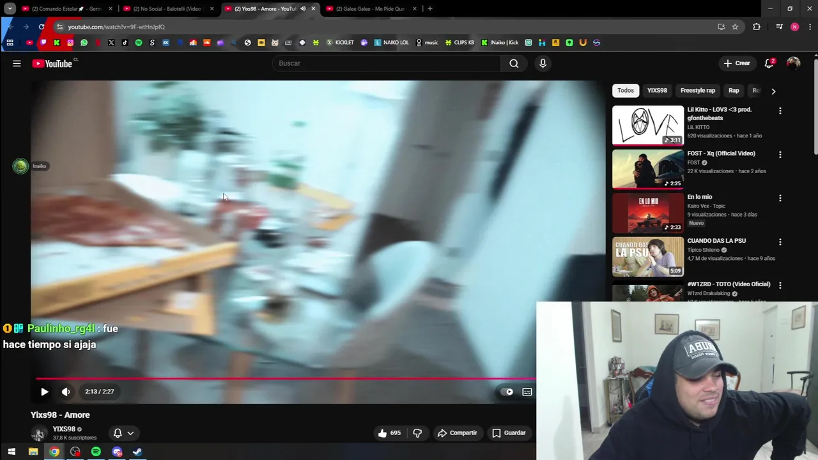Image resolution: width=818 pixels, height=460 pixels.
Task: Go to the YouTube home logo
Action: (52, 63)
